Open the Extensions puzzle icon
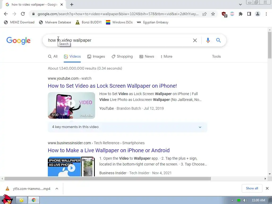The image size is (272, 204). [x=241, y=14]
